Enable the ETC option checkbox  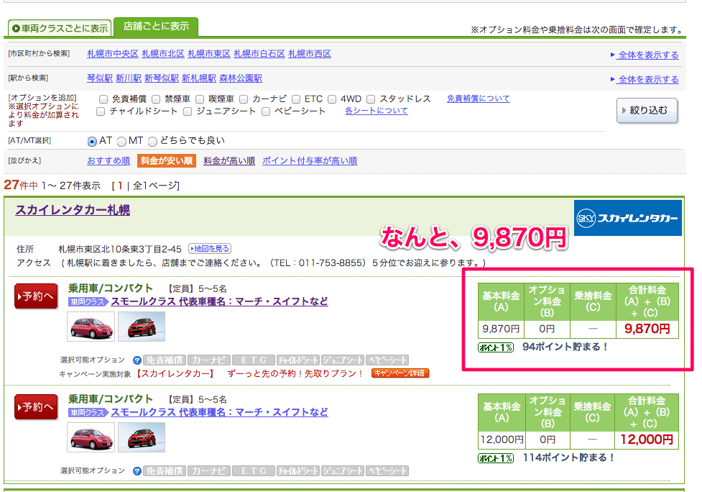tap(296, 99)
